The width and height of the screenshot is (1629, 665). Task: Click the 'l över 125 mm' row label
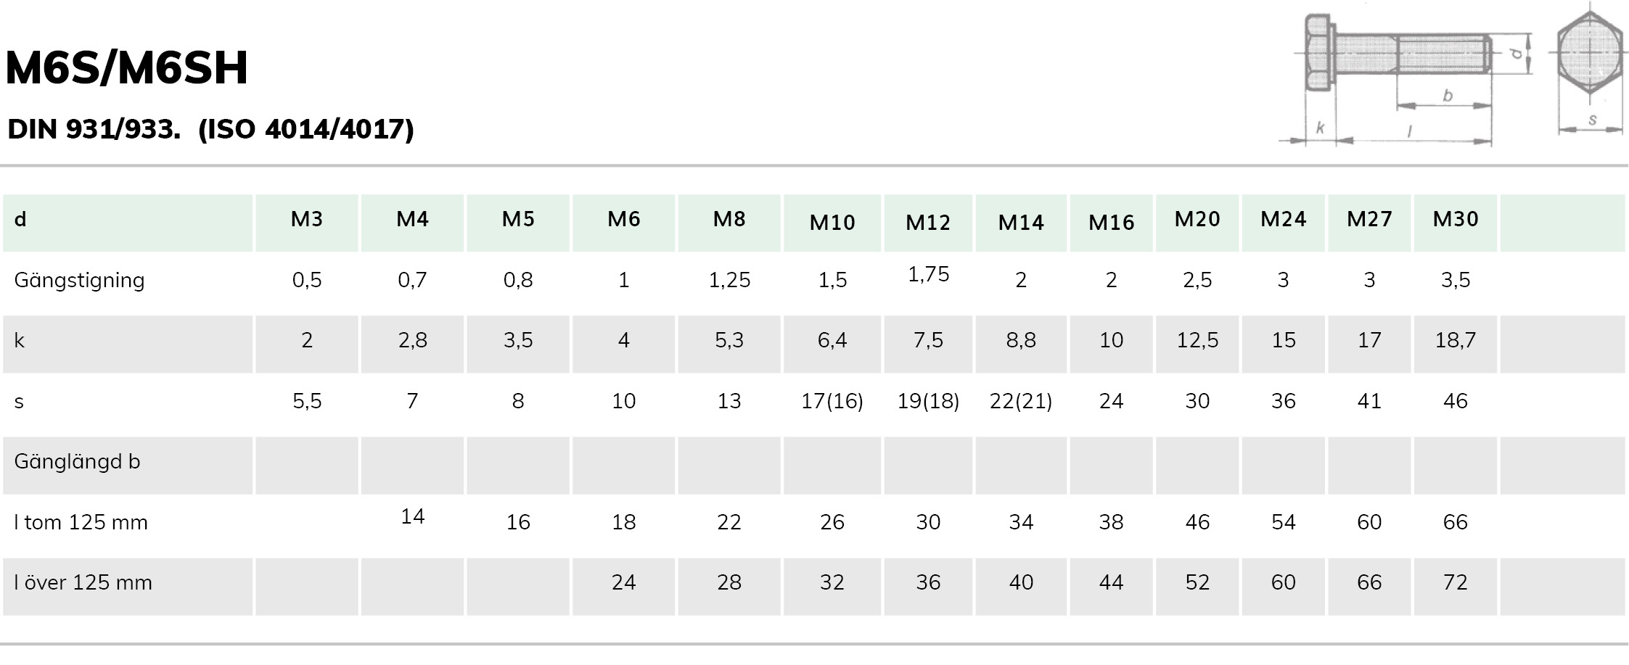point(83,582)
